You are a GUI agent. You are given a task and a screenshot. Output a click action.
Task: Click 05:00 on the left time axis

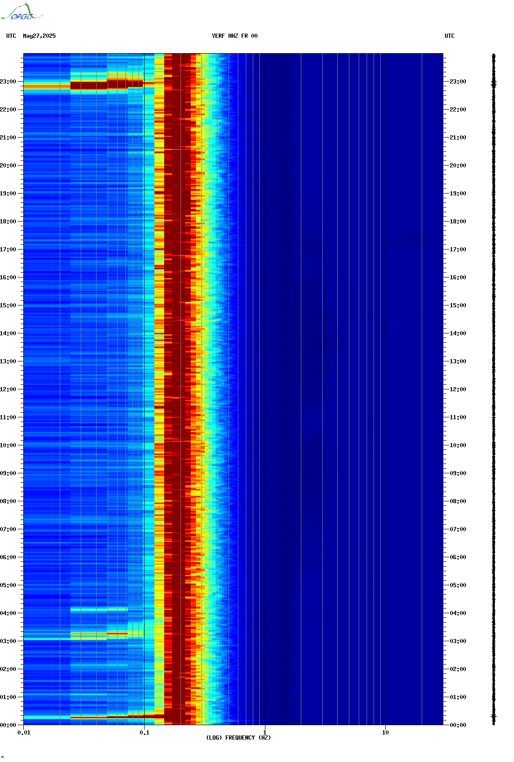click(x=8, y=585)
